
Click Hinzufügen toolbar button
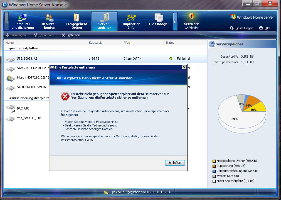pyautogui.click(x=16, y=35)
